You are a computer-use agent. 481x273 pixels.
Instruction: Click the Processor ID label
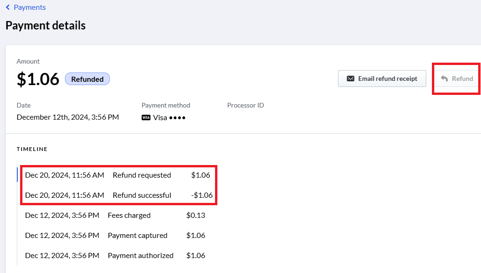point(245,105)
